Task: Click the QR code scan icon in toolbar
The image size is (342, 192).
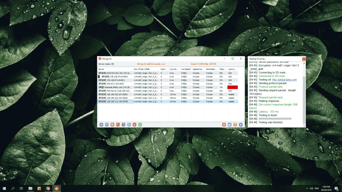Action: coord(107,125)
